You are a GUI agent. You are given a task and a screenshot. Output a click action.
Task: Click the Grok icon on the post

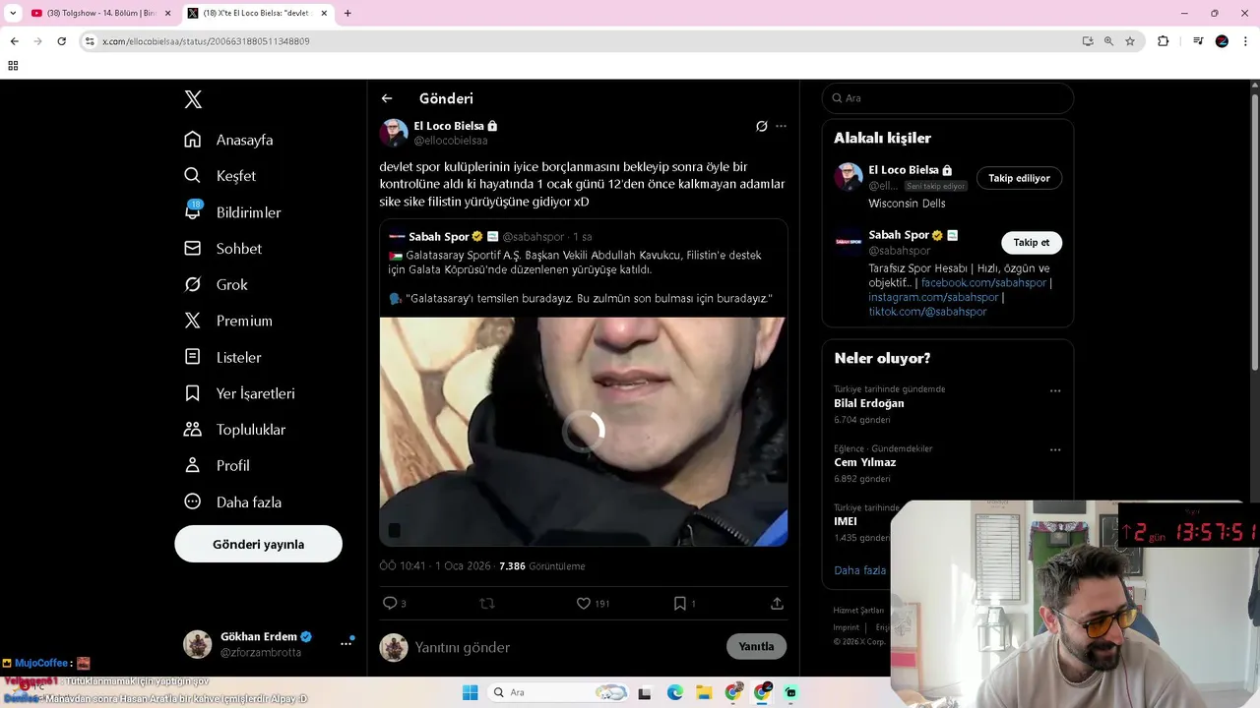(761, 126)
